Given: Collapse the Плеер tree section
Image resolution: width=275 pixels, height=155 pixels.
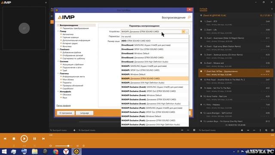Looking at the screenshot, I should tap(58, 31).
